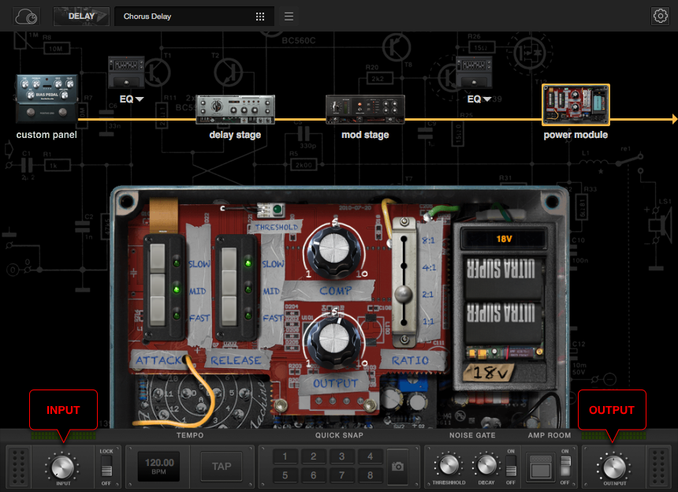Open the preset grid browser icon
678x492 pixels.
point(260,17)
